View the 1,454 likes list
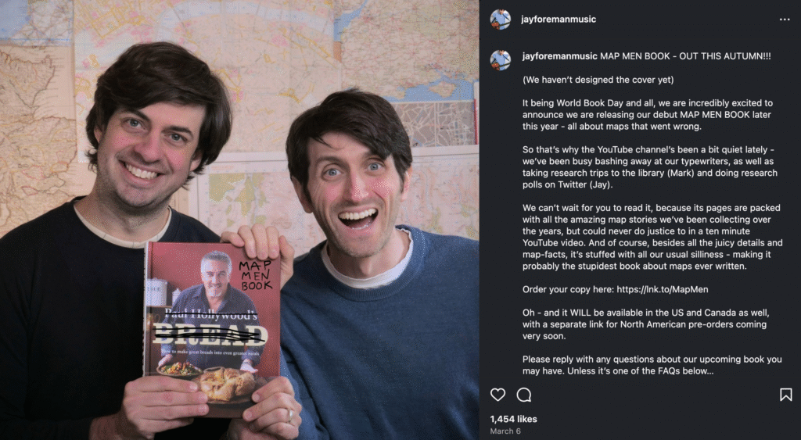The height and width of the screenshot is (440, 801). 513,419
